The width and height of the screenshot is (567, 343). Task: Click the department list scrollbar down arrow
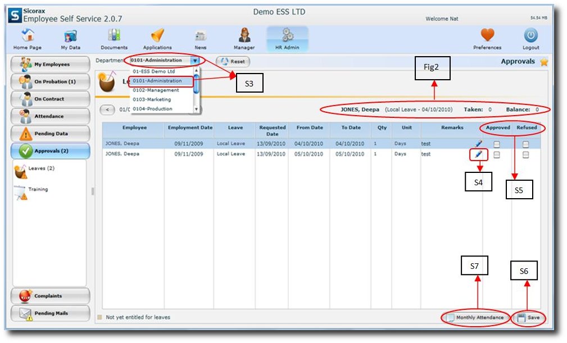pyautogui.click(x=196, y=109)
